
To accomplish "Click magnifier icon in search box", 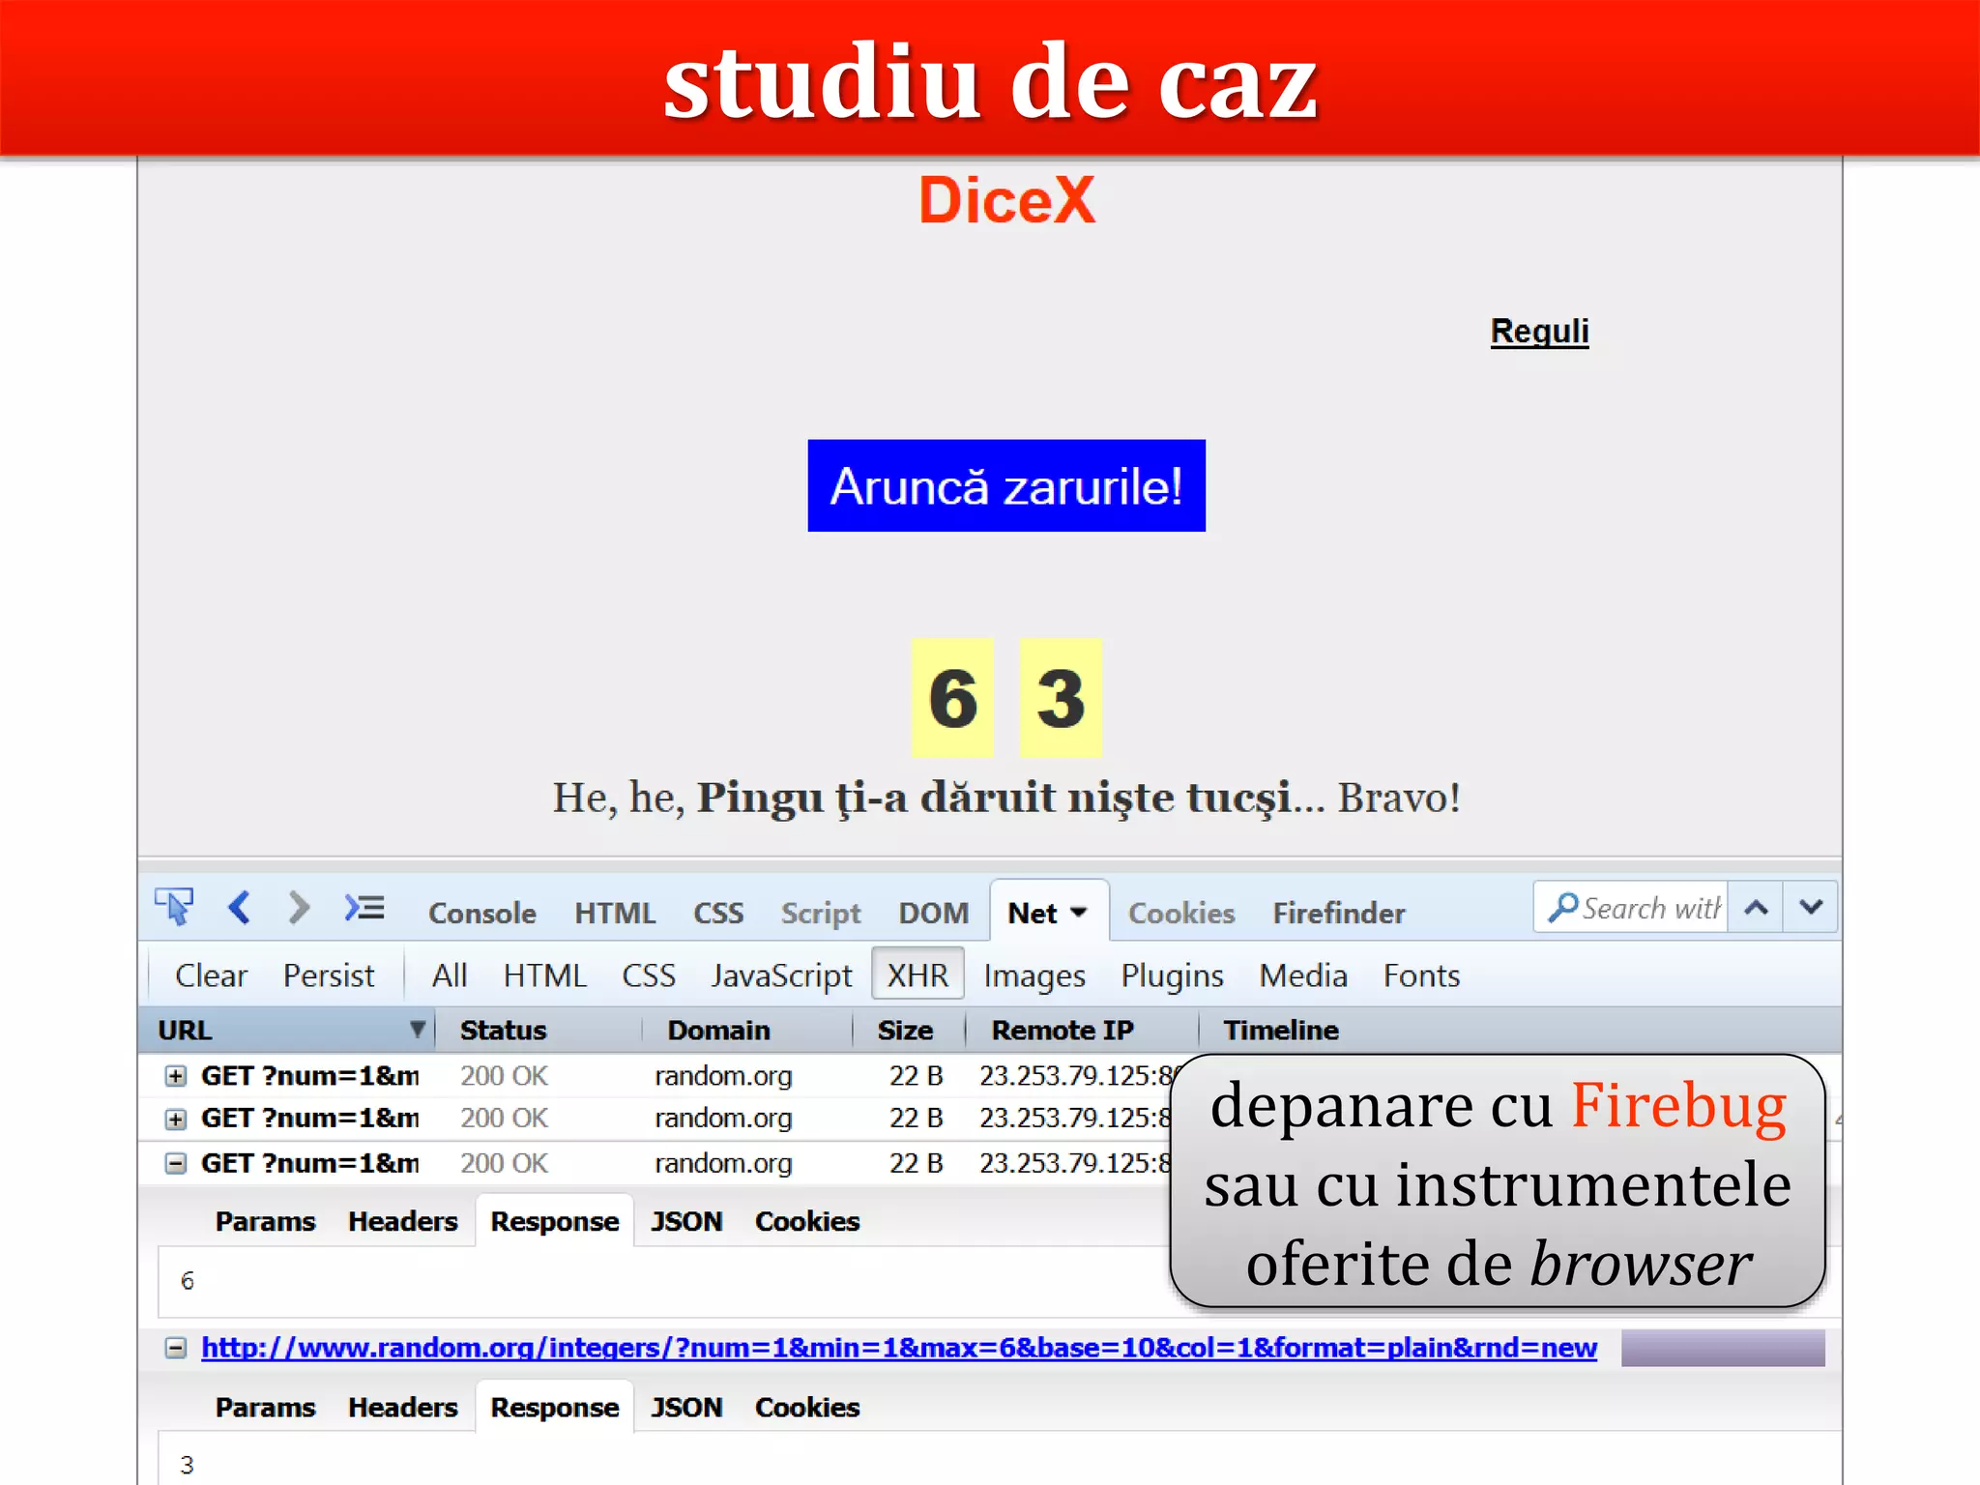I will click(x=1562, y=907).
